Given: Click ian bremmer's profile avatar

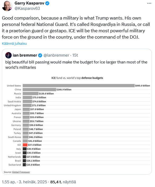Looking at the screenshot, I should (8, 55).
